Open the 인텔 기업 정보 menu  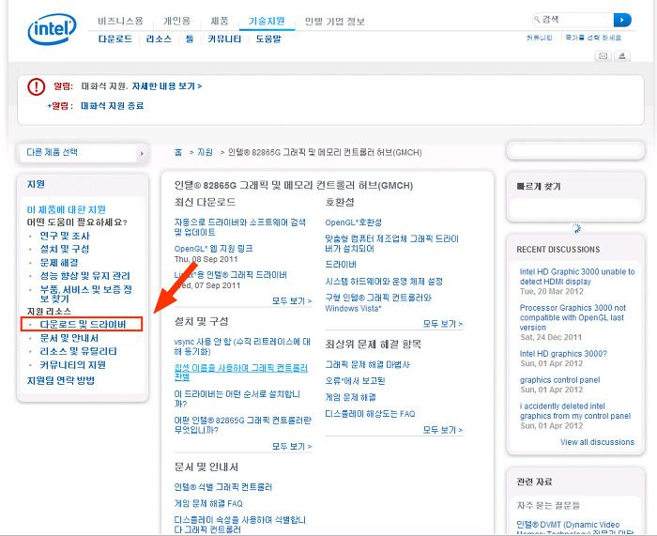pyautogui.click(x=335, y=22)
